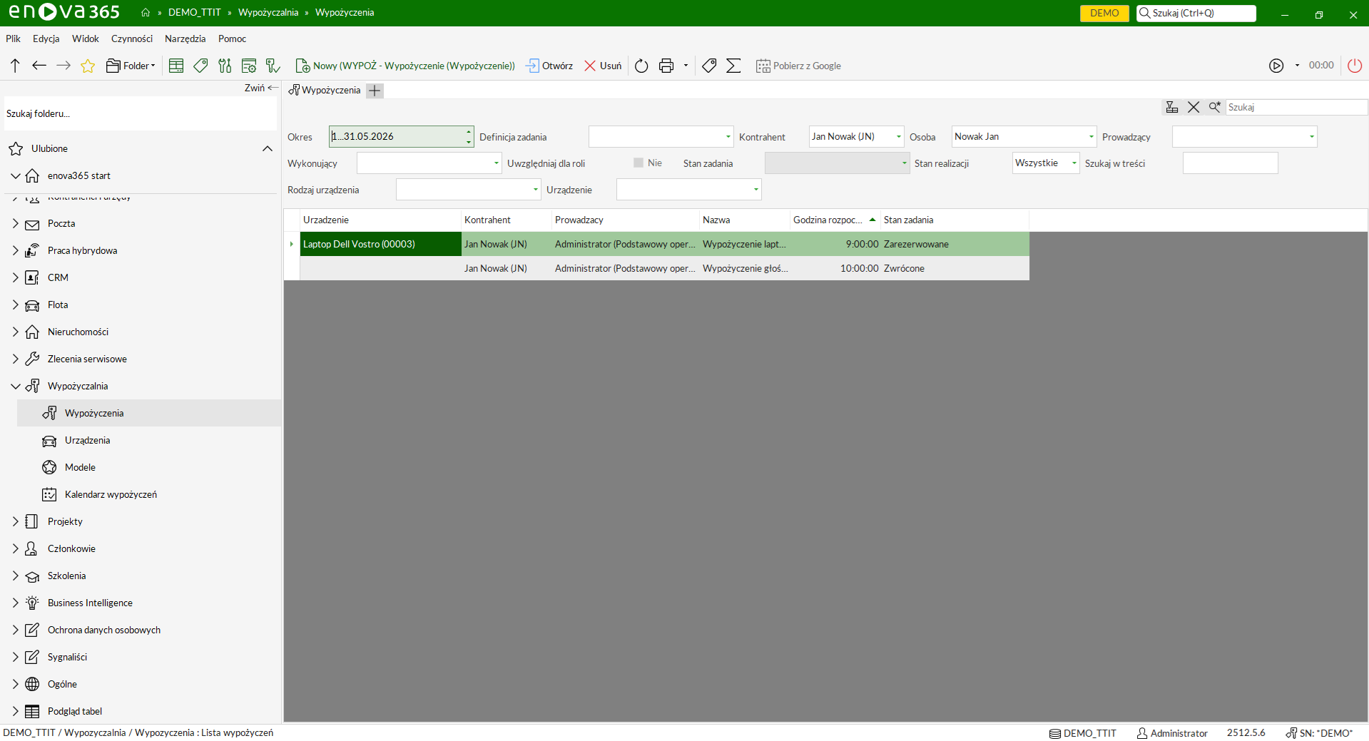Click the Okres date field
This screenshot has width=1369, height=741.
click(400, 137)
